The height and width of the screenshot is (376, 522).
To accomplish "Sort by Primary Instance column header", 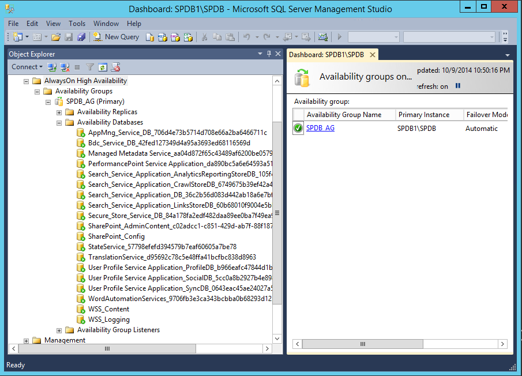I will point(430,115).
